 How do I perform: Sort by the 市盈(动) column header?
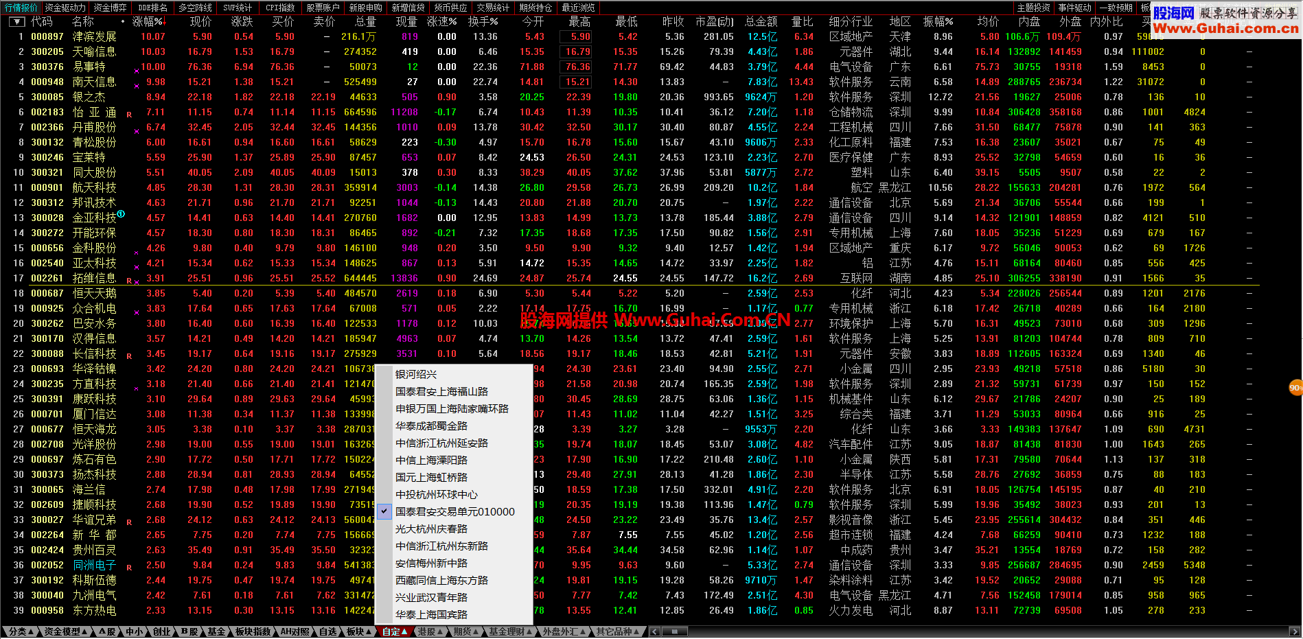tap(714, 22)
